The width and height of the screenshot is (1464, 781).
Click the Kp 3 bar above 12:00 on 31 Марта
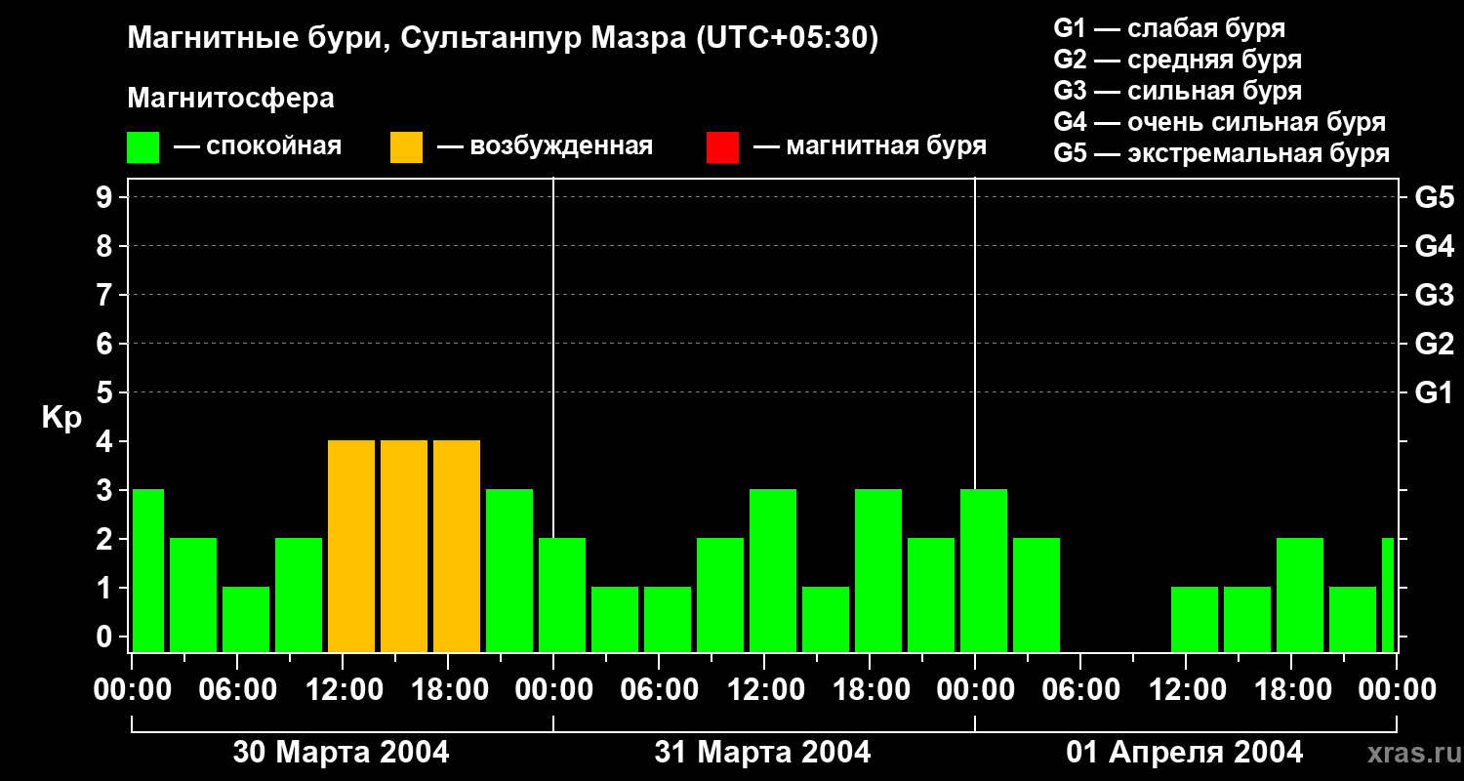point(773,571)
